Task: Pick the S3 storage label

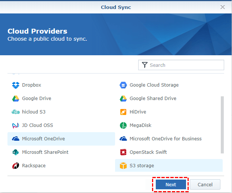Action: point(142,166)
